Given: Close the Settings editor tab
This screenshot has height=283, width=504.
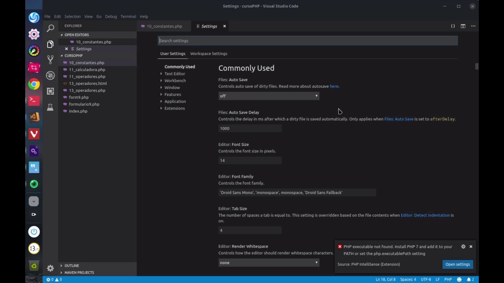Looking at the screenshot, I should (224, 26).
